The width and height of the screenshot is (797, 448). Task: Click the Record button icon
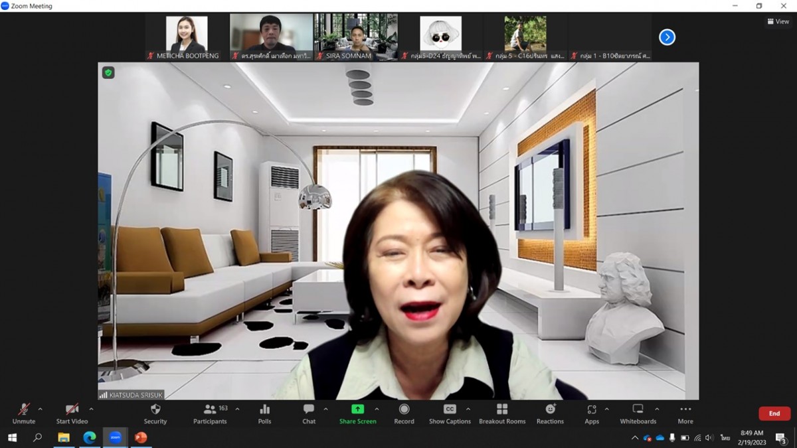coord(404,410)
